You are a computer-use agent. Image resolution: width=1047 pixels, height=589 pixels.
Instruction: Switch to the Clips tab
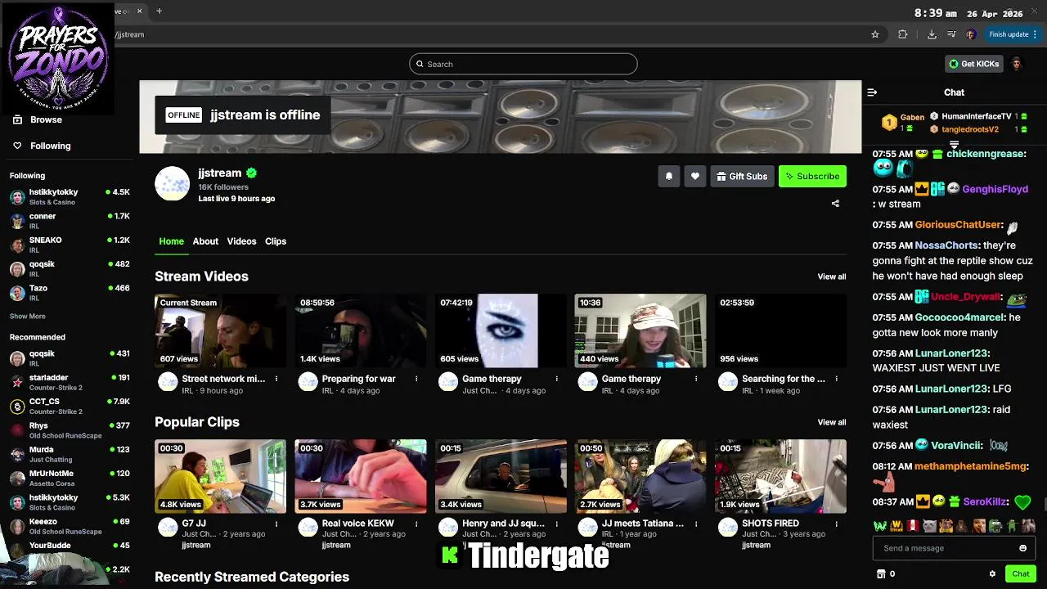[276, 241]
